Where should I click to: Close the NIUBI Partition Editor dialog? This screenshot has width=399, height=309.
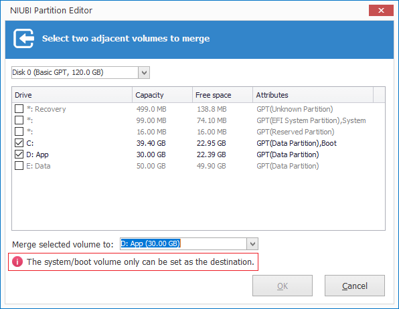tap(381, 11)
